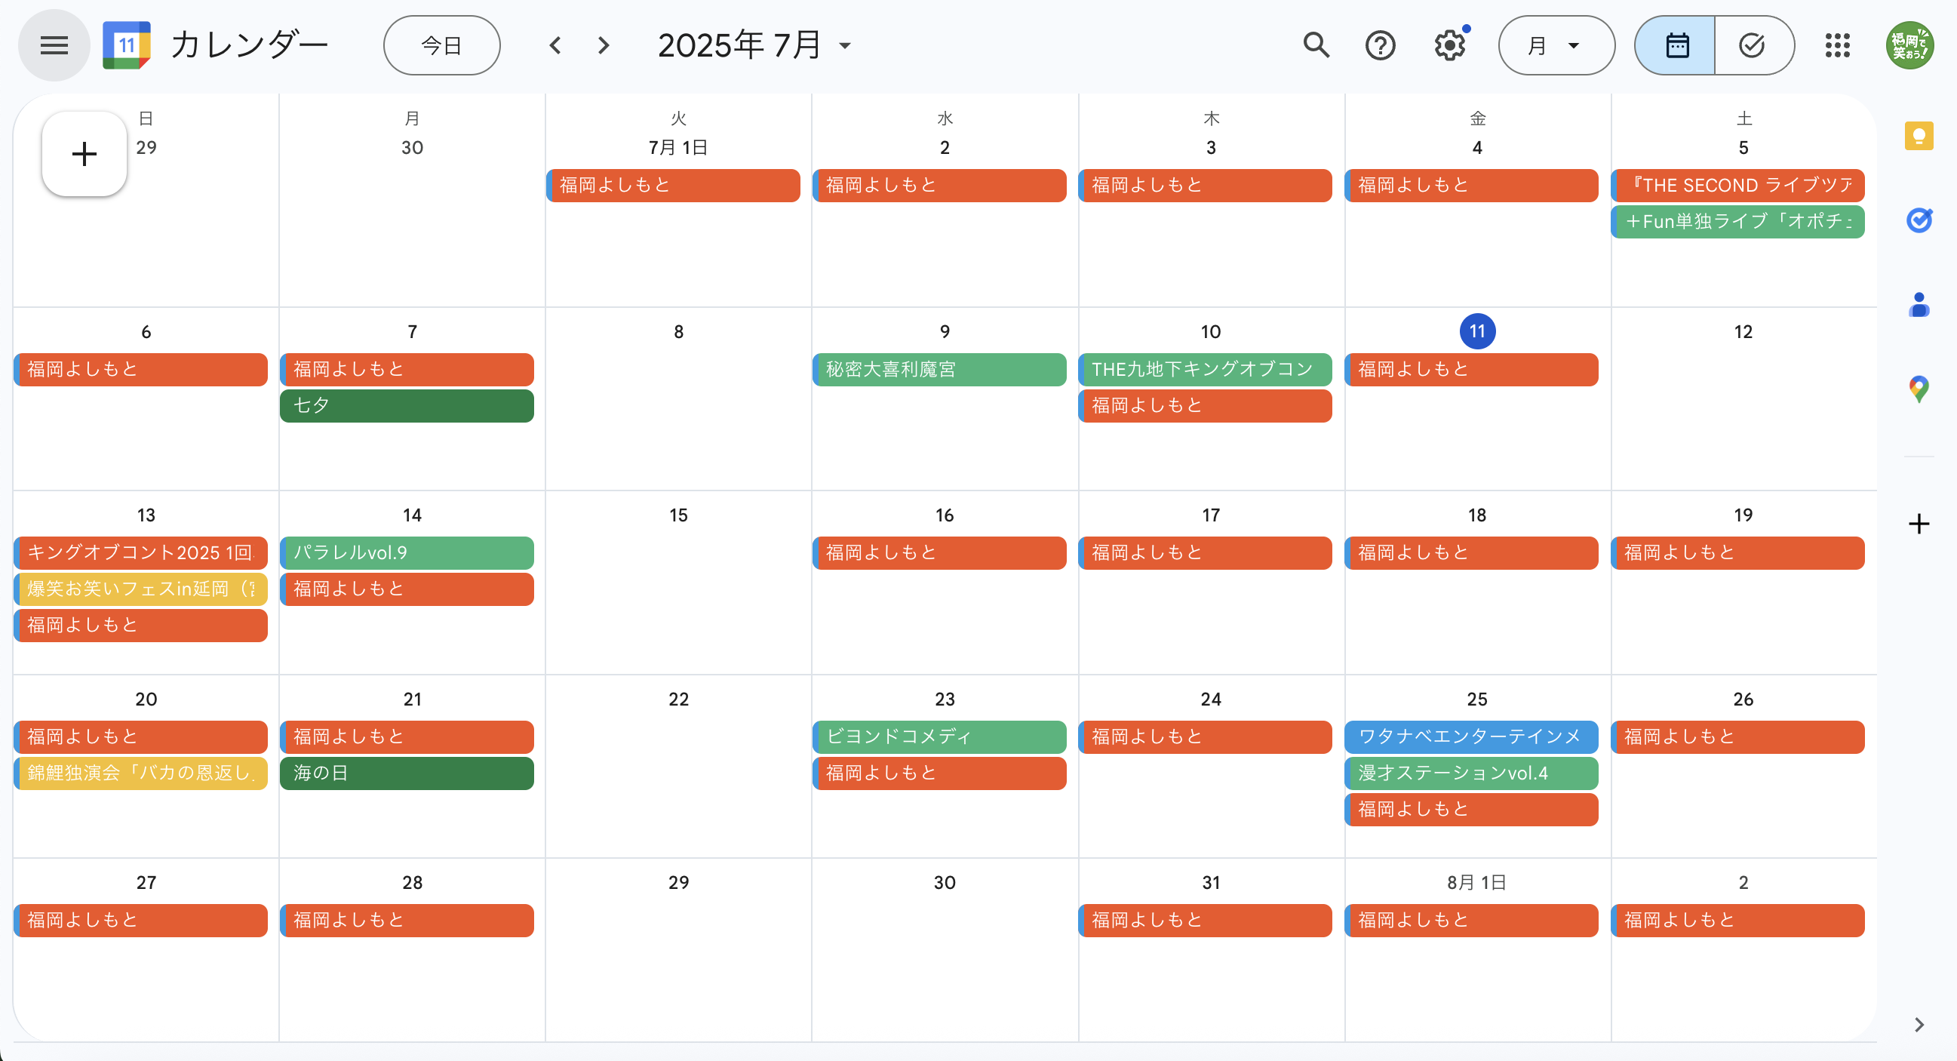1957x1061 pixels.
Task: Click the 今日 button
Action: click(441, 45)
